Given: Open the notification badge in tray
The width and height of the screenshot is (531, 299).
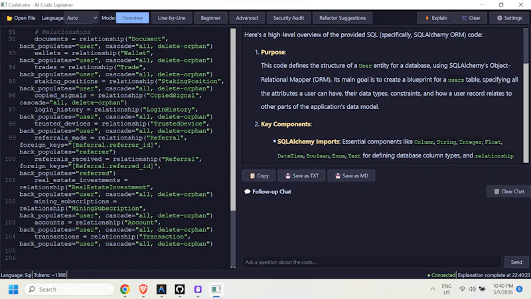Looking at the screenshot, I should (x=520, y=289).
